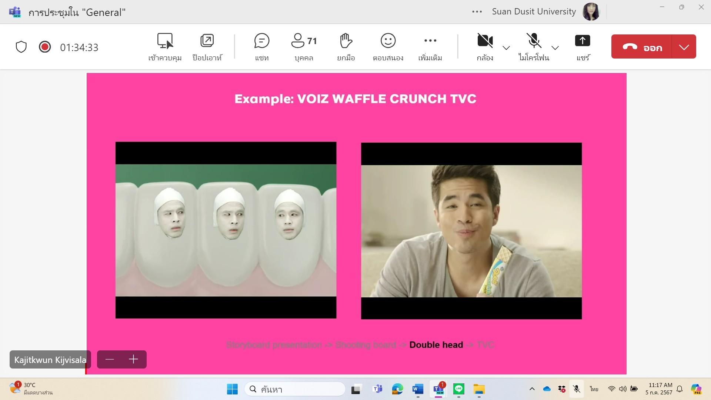Expand the camera options chevron
The image size is (711, 400).
tap(506, 48)
